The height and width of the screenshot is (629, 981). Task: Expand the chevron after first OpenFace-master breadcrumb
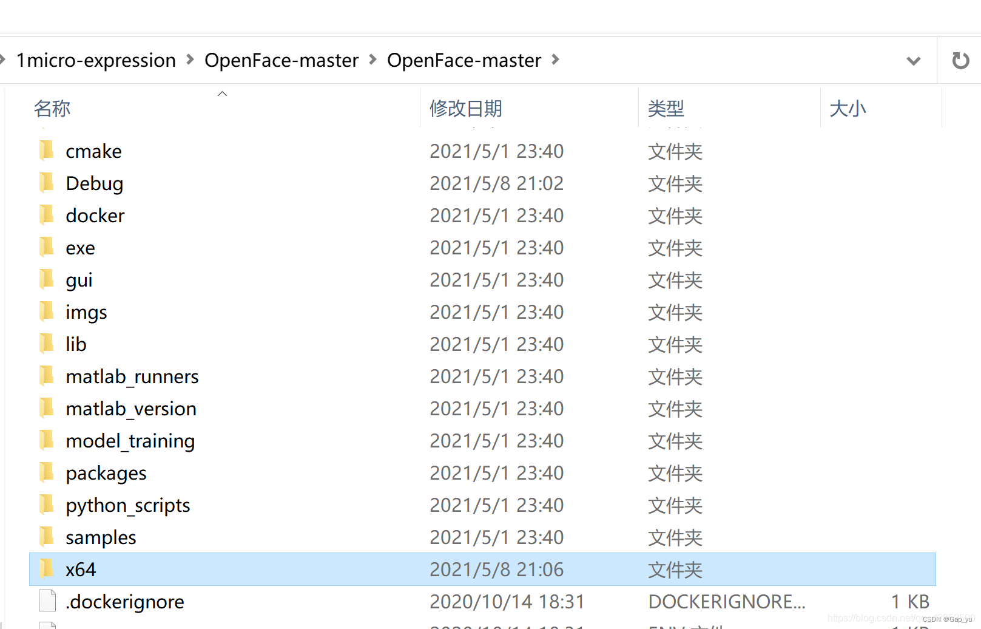click(373, 59)
